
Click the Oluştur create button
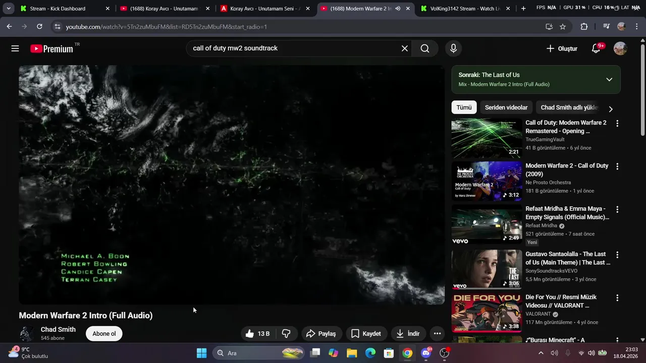click(562, 48)
